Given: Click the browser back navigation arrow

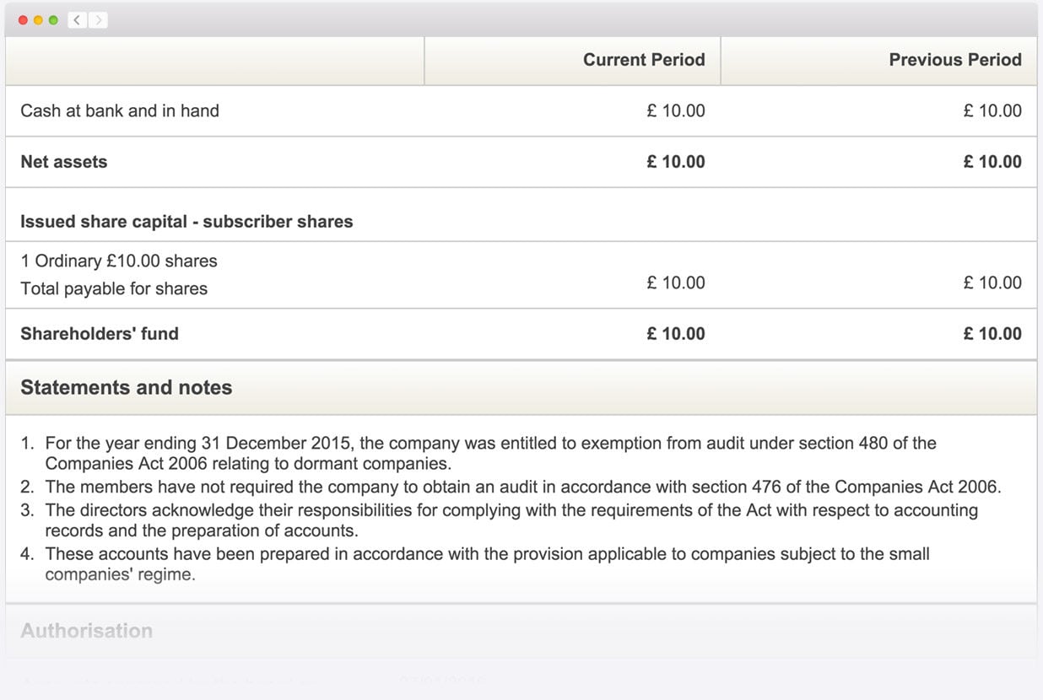Looking at the screenshot, I should coord(76,19).
